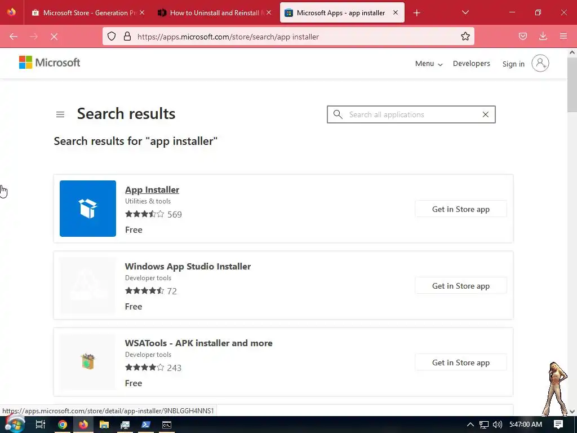Click the vertical page scrollbar thumb
Screen dimensions: 577x433
pos(572,85)
